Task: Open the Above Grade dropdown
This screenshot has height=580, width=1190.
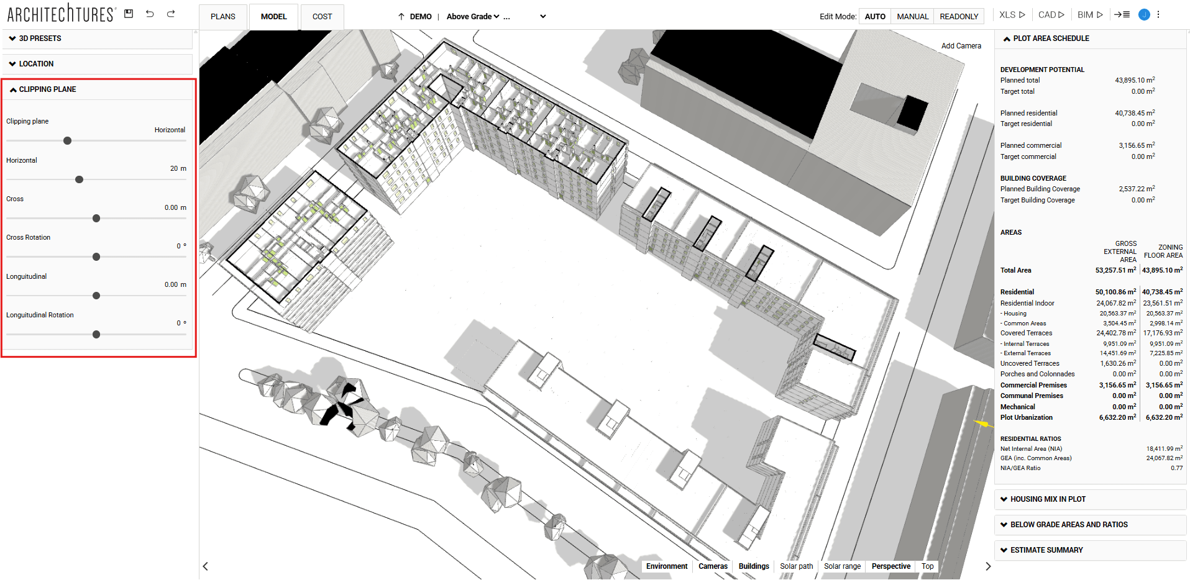Action: (x=476, y=16)
